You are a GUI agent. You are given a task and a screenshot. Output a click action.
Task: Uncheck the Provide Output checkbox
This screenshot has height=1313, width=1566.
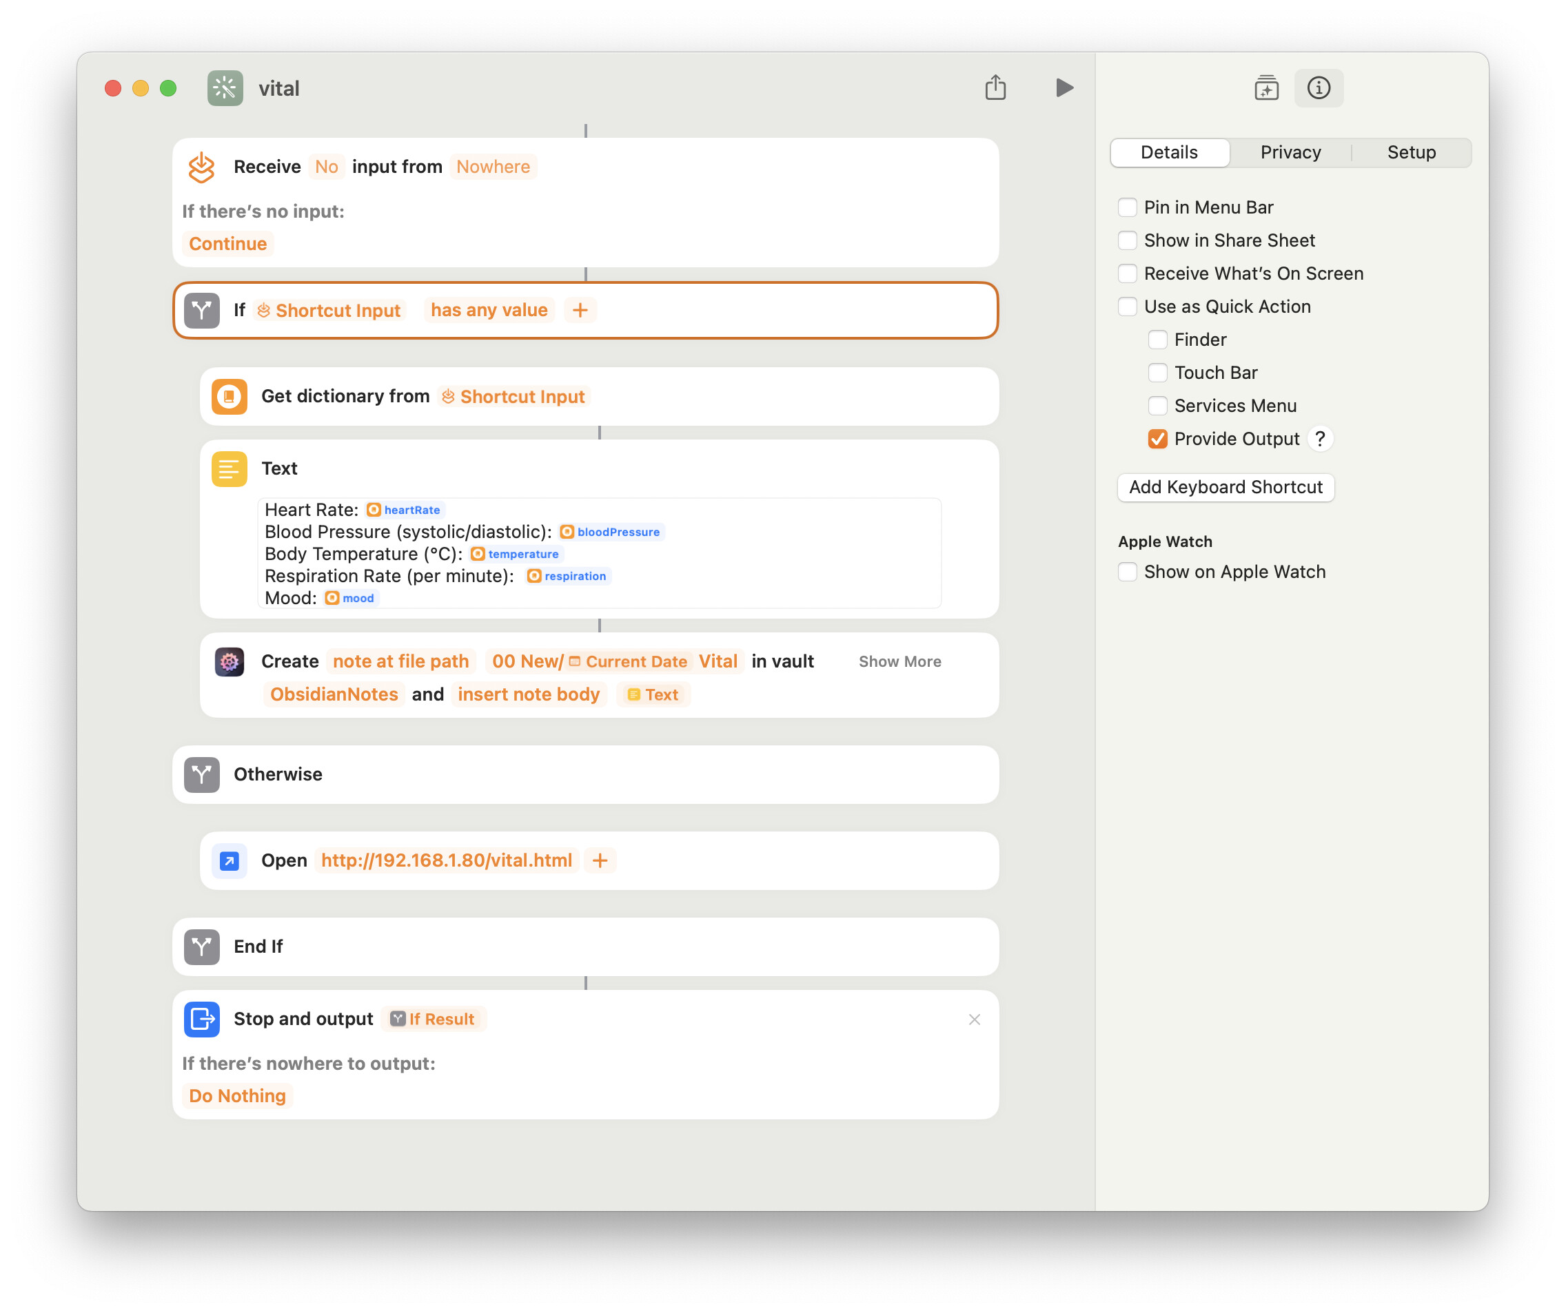point(1157,439)
